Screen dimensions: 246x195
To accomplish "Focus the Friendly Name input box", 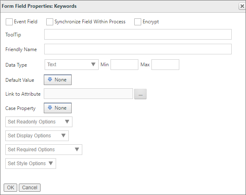I will click(x=138, y=49).
